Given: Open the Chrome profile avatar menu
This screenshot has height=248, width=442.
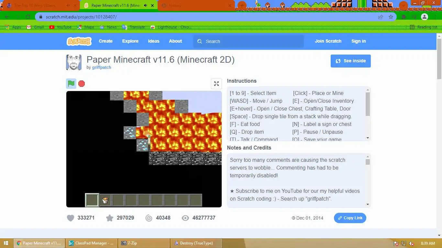Looking at the screenshot, I should [x=425, y=17].
